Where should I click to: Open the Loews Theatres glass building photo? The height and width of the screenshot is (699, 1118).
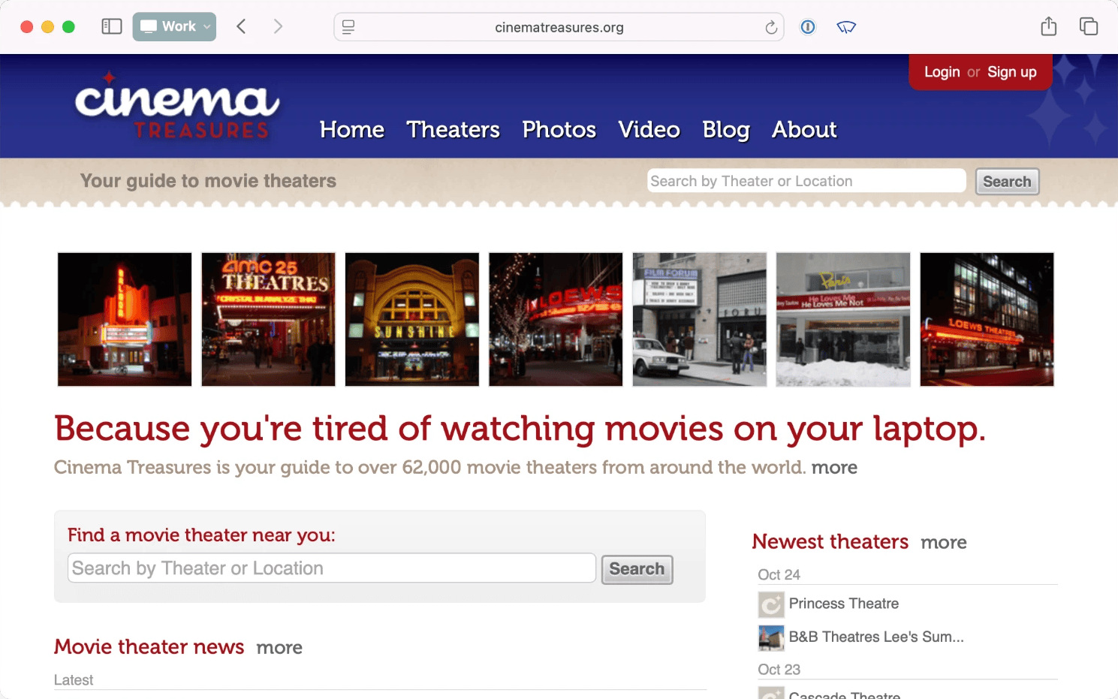[987, 319]
